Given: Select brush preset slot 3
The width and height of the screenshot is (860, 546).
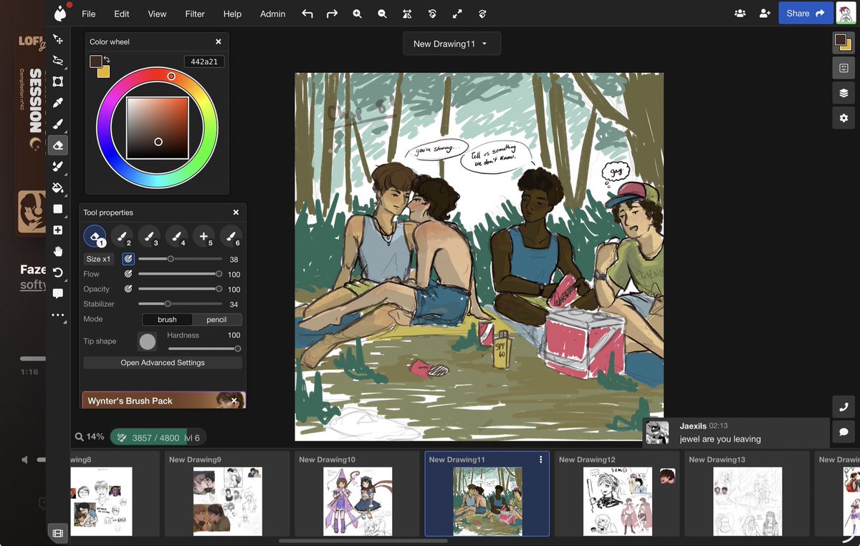Looking at the screenshot, I should (x=148, y=236).
